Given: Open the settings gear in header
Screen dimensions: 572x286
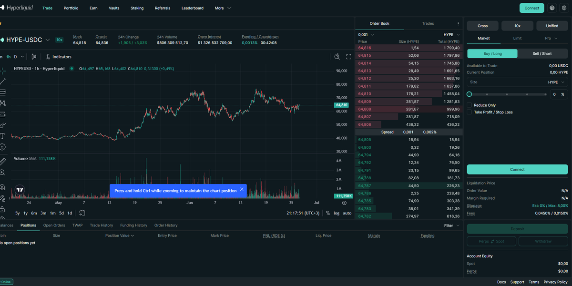Looking at the screenshot, I should (564, 8).
